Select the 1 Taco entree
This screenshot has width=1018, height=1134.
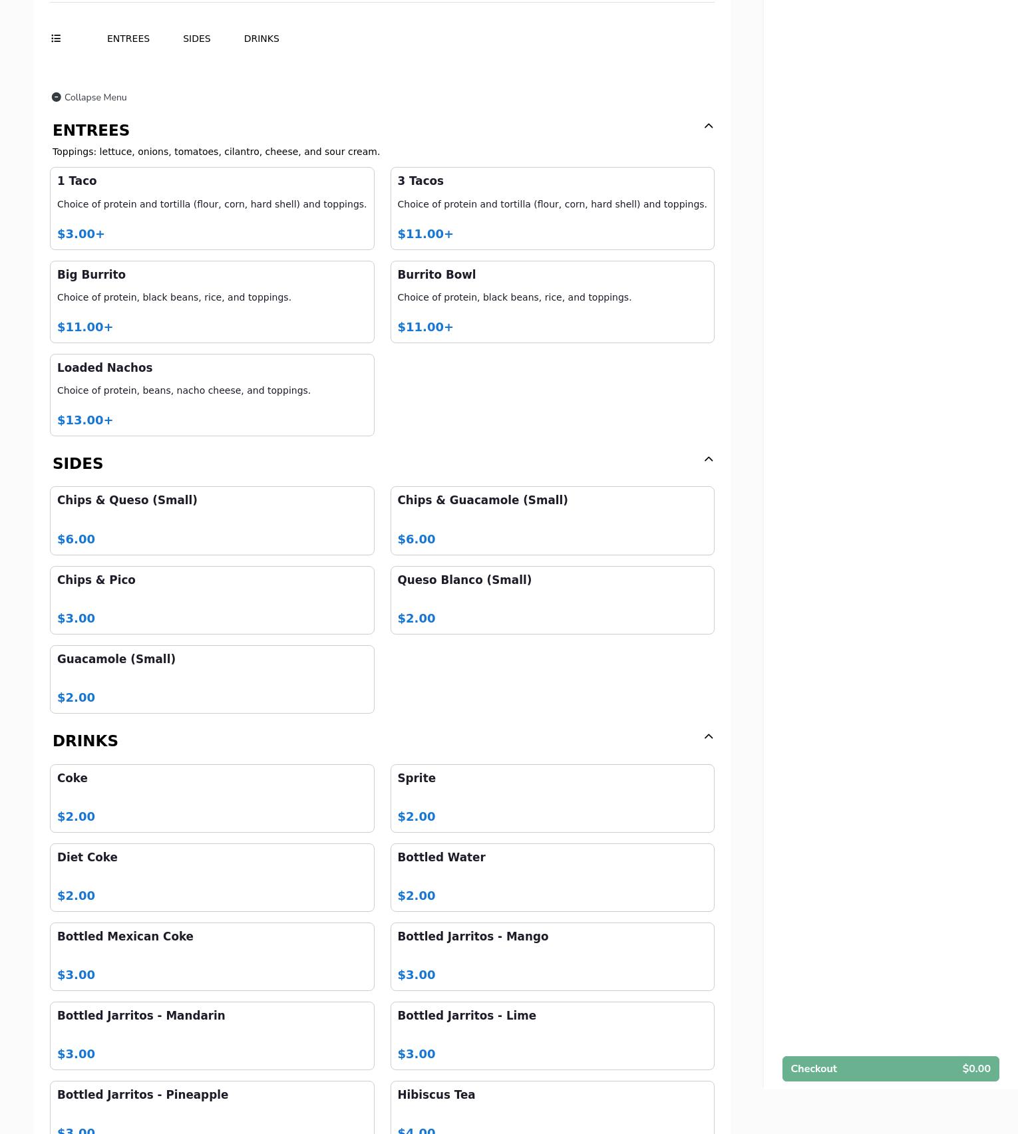coord(212,208)
